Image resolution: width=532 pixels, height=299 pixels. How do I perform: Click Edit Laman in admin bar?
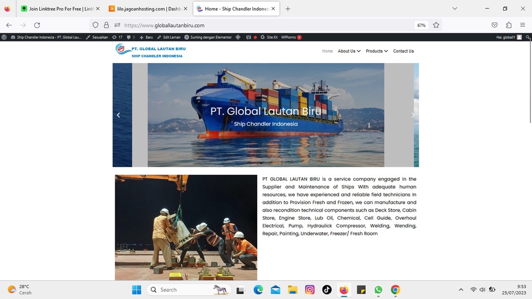pos(168,37)
